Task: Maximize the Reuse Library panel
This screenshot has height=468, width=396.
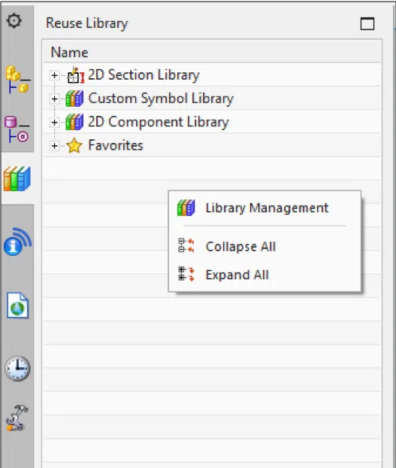Action: point(367,23)
